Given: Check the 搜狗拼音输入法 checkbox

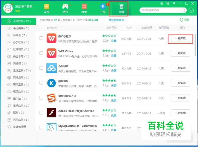Looking at the screenshot, I should 41,98.
